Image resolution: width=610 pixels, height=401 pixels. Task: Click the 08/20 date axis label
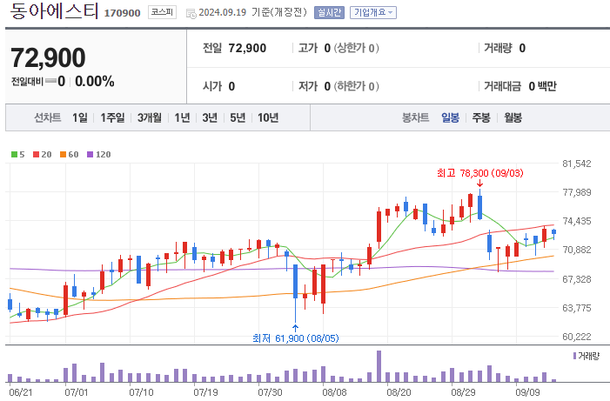(x=399, y=392)
